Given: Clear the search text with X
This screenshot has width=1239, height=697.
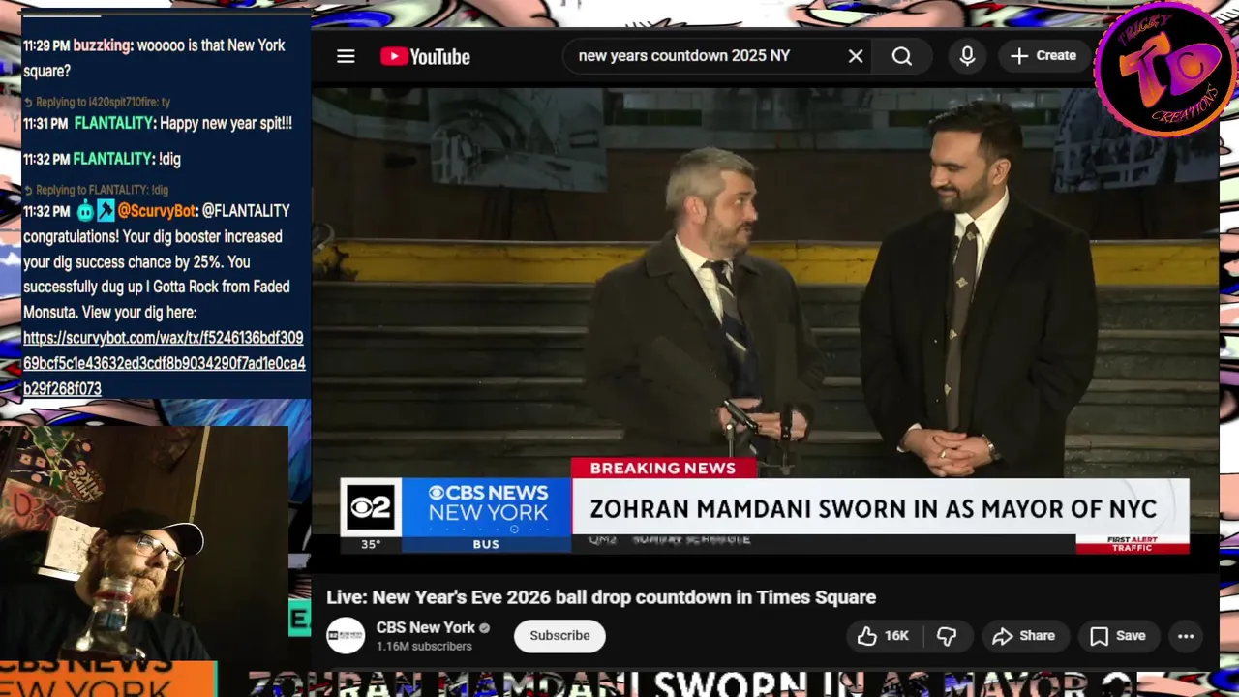Looking at the screenshot, I should (x=856, y=56).
